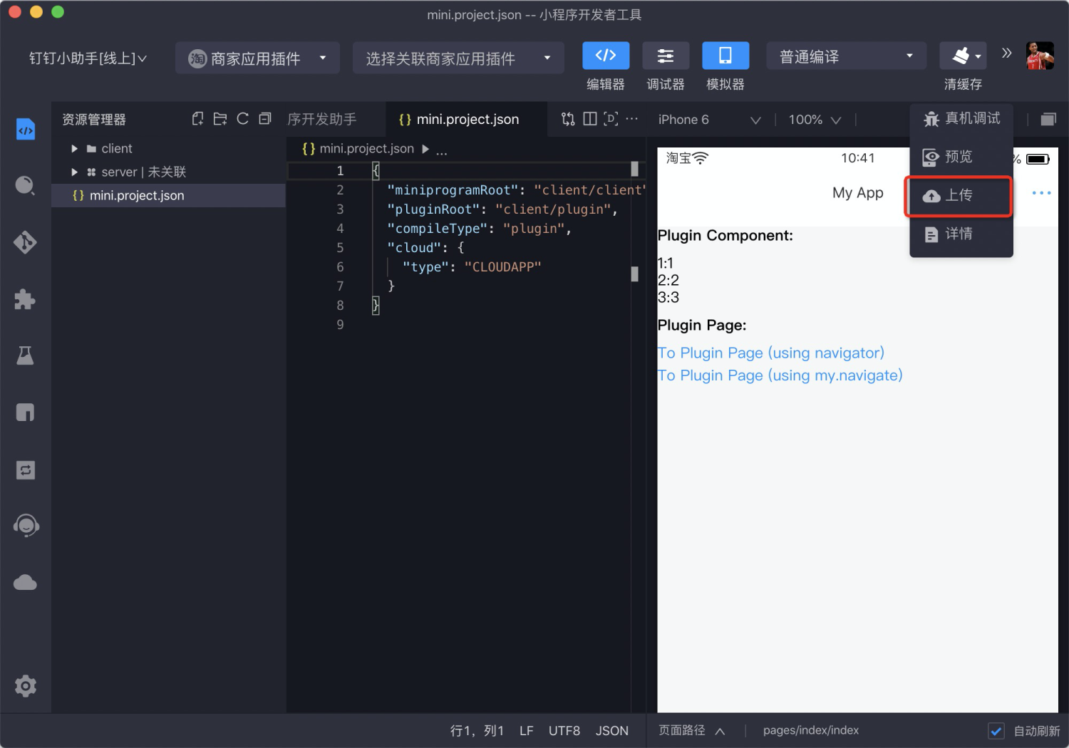Open the user avatar profile
Image resolution: width=1069 pixels, height=748 pixels.
1040,56
